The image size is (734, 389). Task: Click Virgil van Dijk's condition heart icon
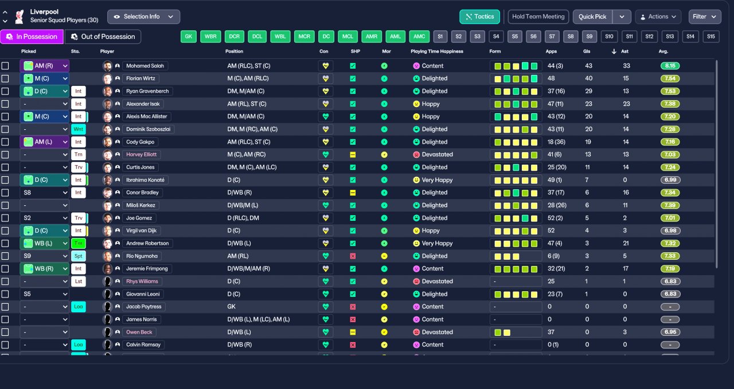[x=326, y=231]
